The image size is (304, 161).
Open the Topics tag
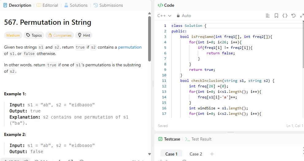tap(34, 35)
